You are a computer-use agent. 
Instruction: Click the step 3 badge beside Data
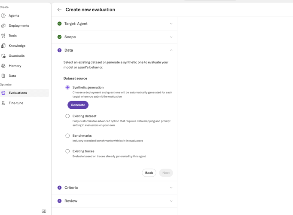tap(59, 50)
